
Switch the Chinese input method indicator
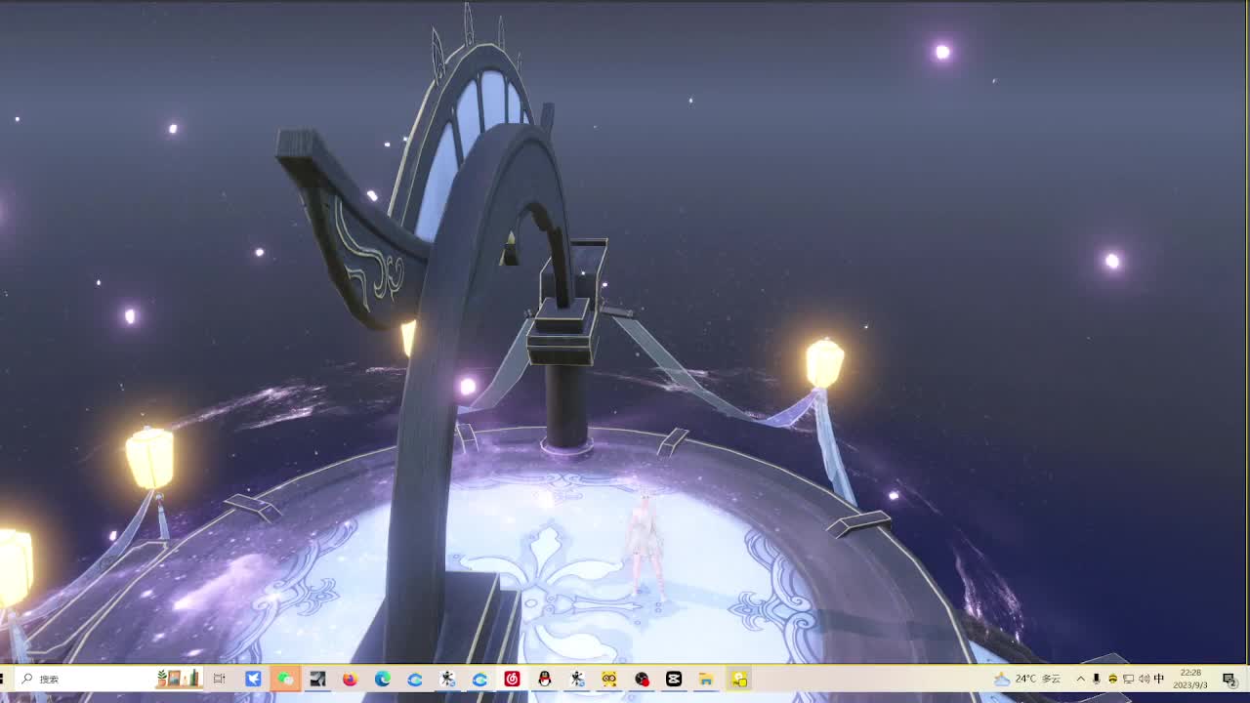coord(1159,679)
